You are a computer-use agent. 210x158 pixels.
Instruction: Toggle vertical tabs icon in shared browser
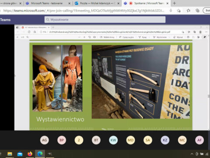click(x=17, y=27)
